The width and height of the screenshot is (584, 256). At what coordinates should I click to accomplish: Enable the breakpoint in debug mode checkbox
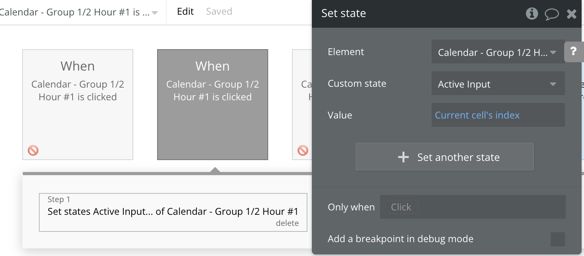pyautogui.click(x=557, y=239)
